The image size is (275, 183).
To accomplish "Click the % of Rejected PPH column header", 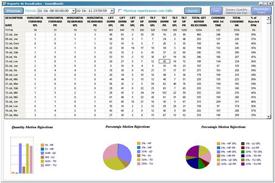I will tap(266, 22).
